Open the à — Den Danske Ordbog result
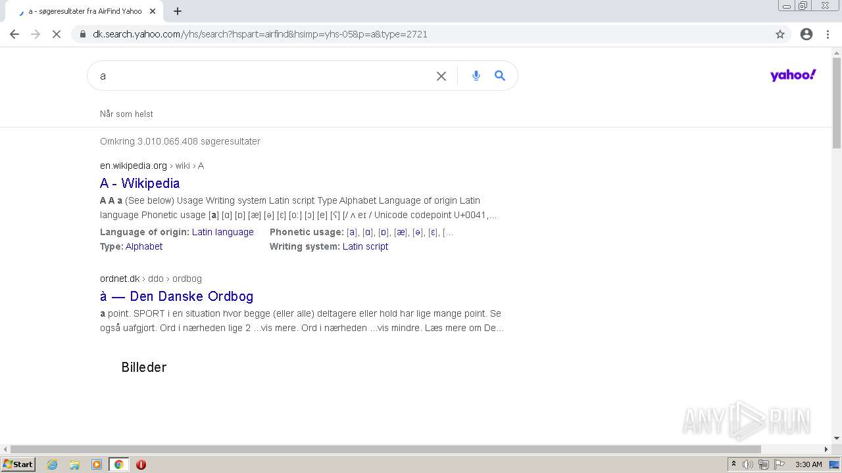Screen dimensions: 842x473 176,296
